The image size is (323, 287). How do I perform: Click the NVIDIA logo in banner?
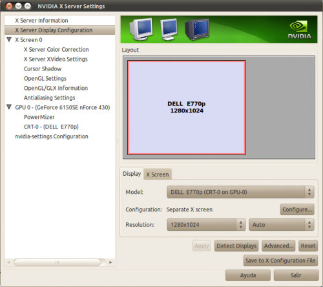click(300, 30)
